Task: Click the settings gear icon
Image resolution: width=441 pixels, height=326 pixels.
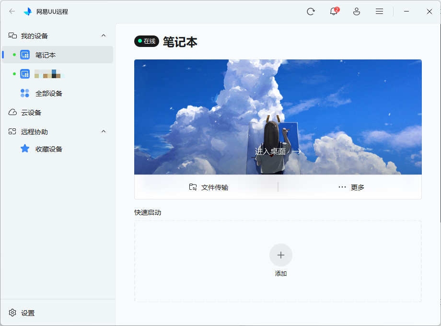Action: point(12,313)
